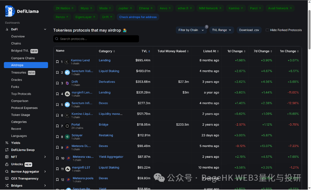
Task: Click Check airdrops for address button
Action: pos(138,17)
